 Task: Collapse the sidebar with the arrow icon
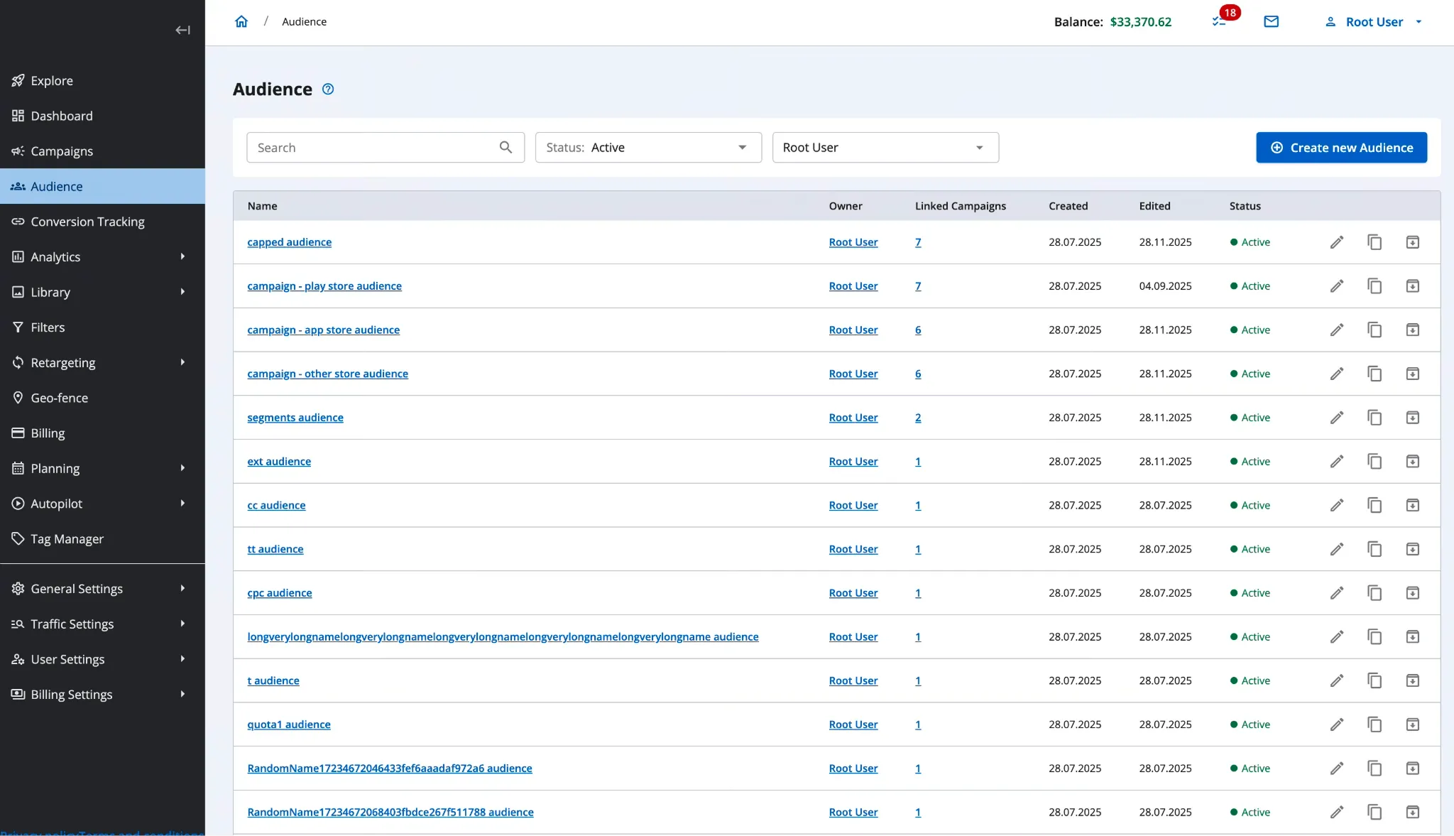click(182, 30)
